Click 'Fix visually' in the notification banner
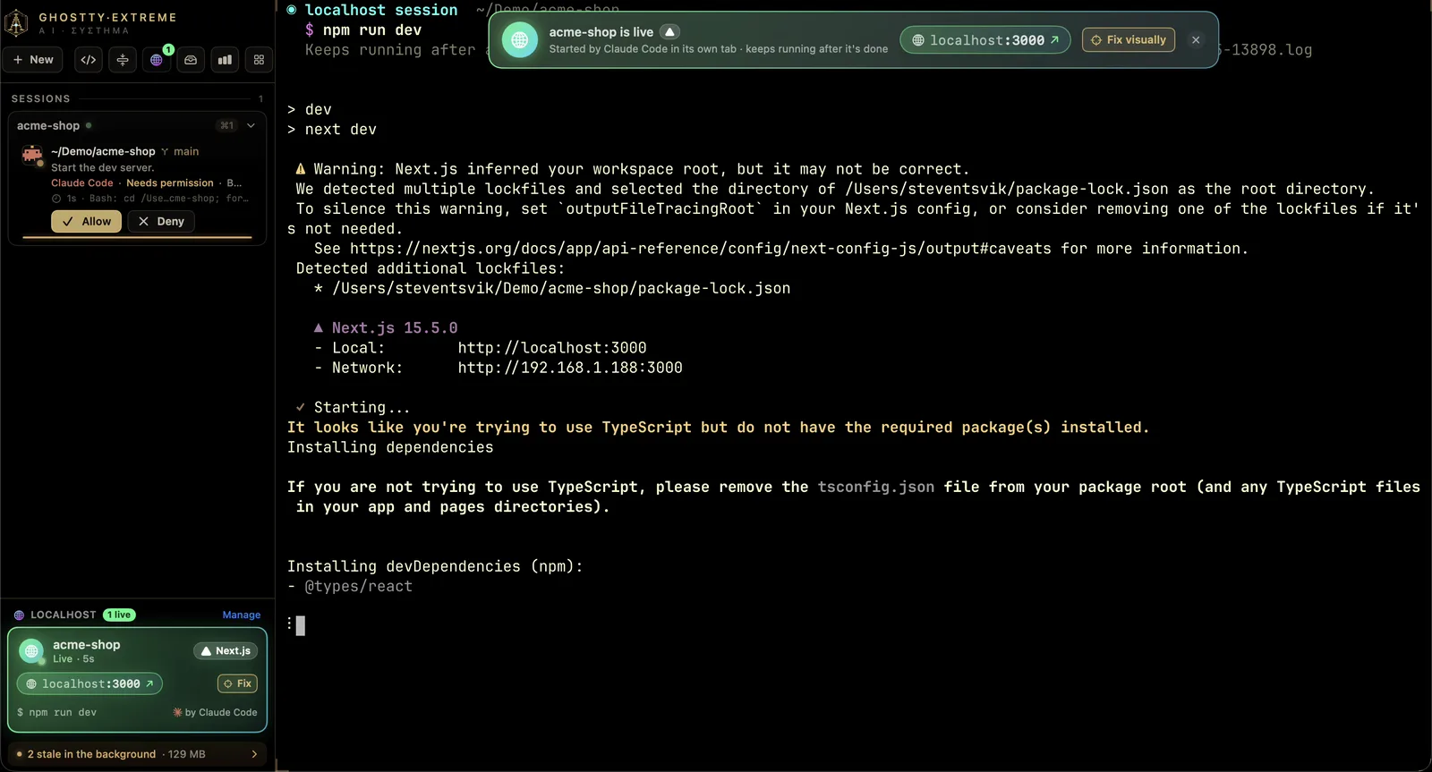The height and width of the screenshot is (772, 1432). coord(1129,40)
